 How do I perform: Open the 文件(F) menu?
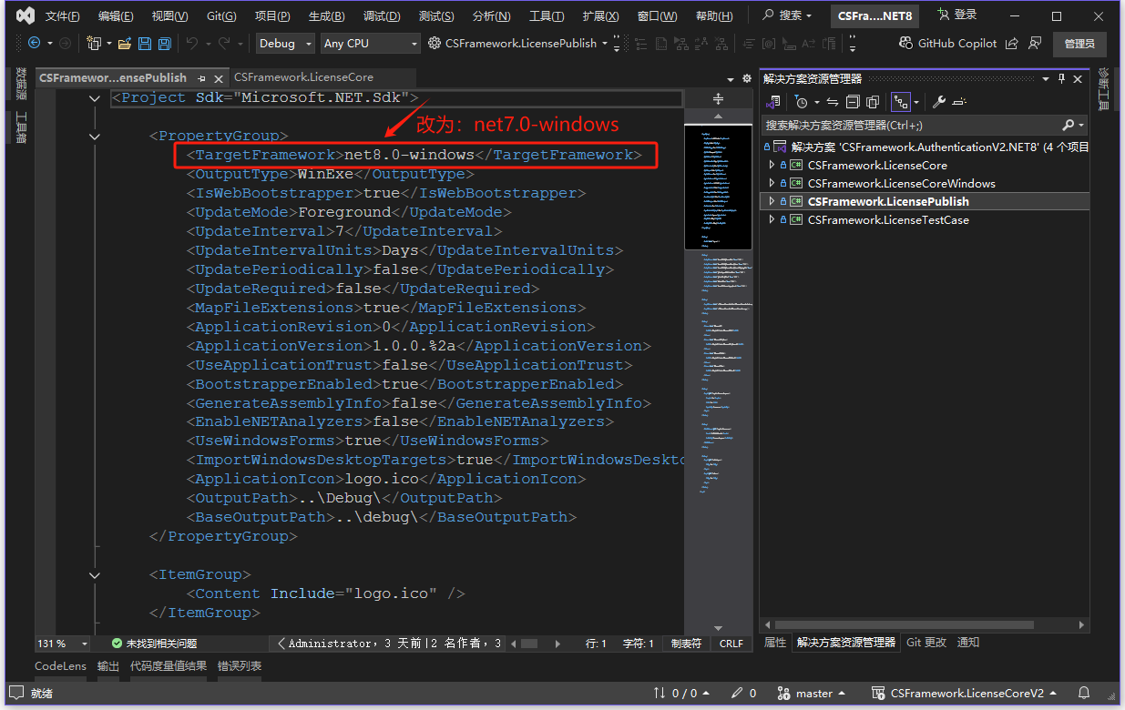[x=63, y=15]
